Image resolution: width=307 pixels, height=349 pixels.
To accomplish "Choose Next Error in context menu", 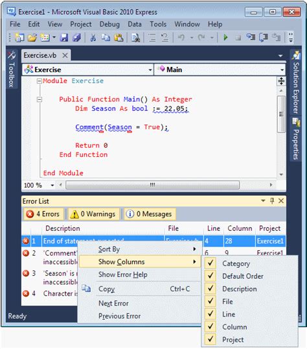I will (x=140, y=303).
